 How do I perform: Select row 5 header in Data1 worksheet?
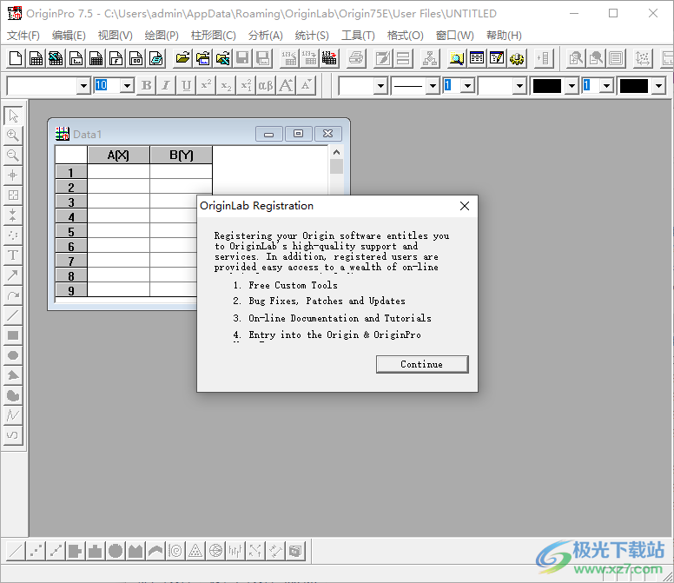[x=71, y=232]
